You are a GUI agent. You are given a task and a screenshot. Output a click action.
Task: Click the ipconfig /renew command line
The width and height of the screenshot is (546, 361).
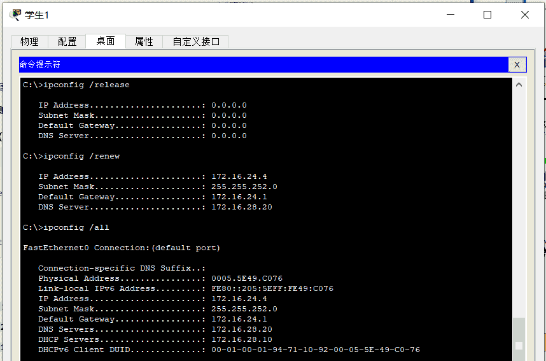tap(71, 156)
